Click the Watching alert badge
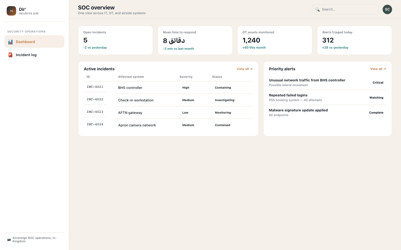Image resolution: width=401 pixels, height=250 pixels. (376, 98)
